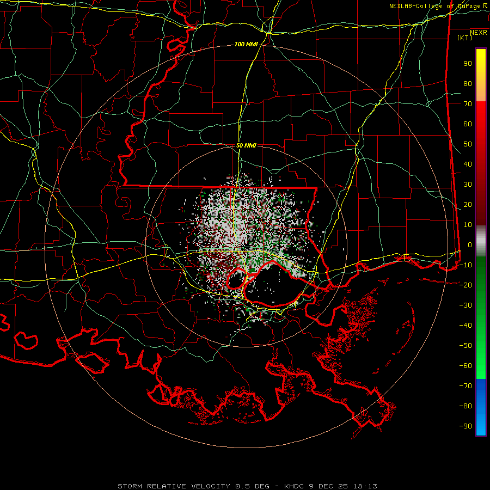Image resolution: width=490 pixels, height=490 pixels.
Task: Click the 70 value on velocity scale
Action: [x=468, y=104]
